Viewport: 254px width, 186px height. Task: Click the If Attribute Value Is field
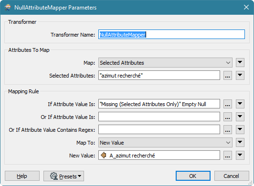coord(159,104)
